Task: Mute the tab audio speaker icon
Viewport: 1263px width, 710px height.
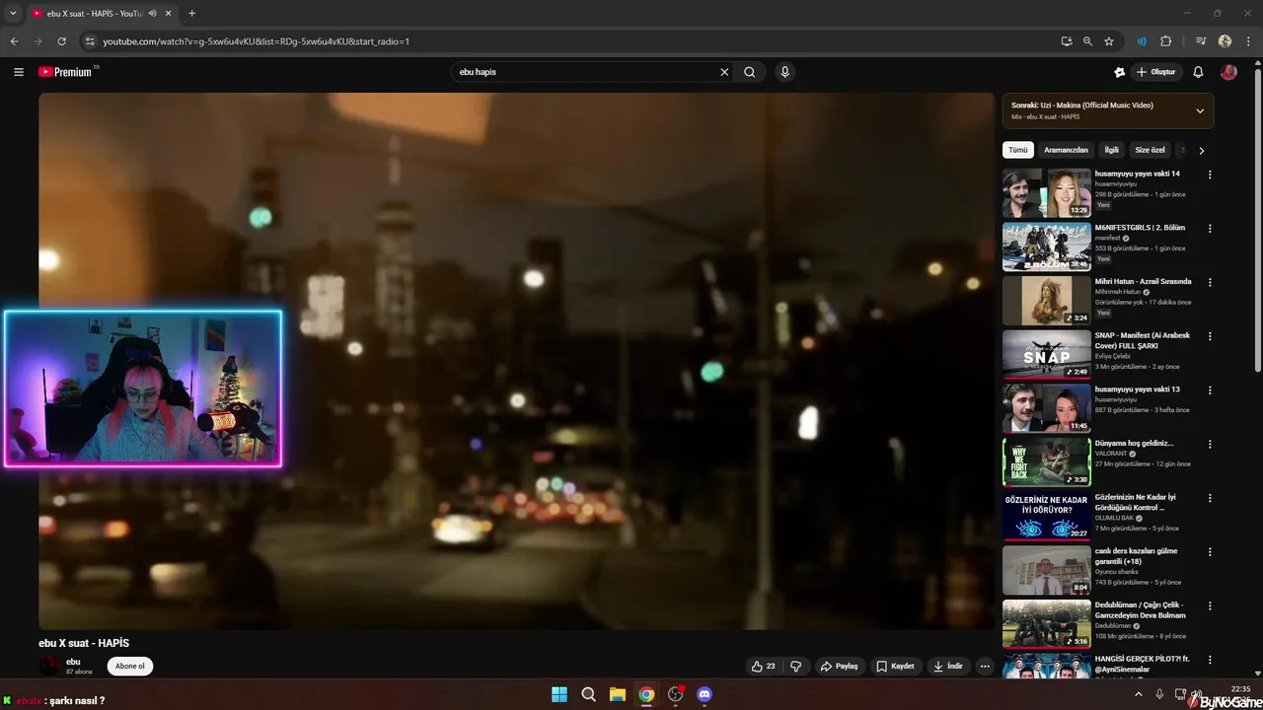Action: (x=152, y=14)
